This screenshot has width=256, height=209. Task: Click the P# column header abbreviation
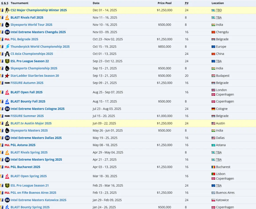(x=187, y=3)
